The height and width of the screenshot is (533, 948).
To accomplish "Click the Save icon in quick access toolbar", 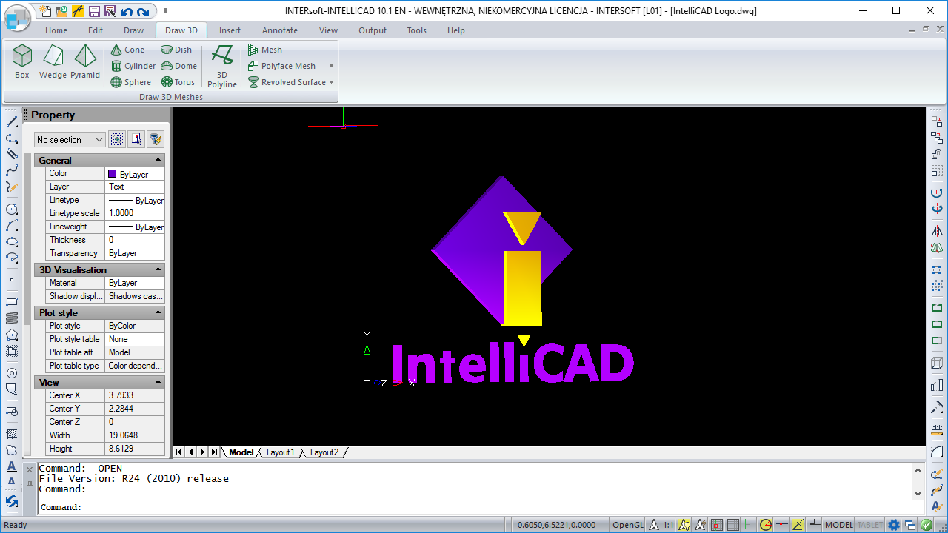I will tap(94, 11).
